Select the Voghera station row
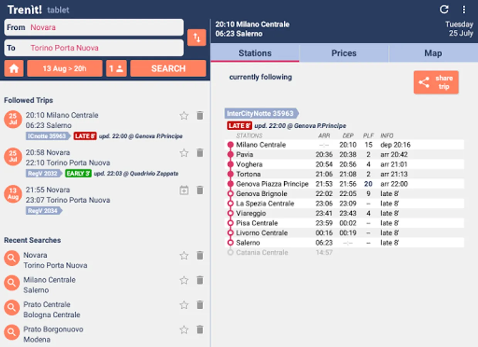478x347 pixels. coord(345,164)
